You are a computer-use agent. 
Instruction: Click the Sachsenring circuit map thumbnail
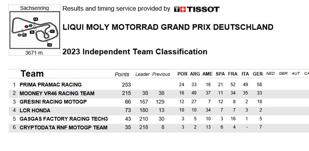[x=35, y=30]
